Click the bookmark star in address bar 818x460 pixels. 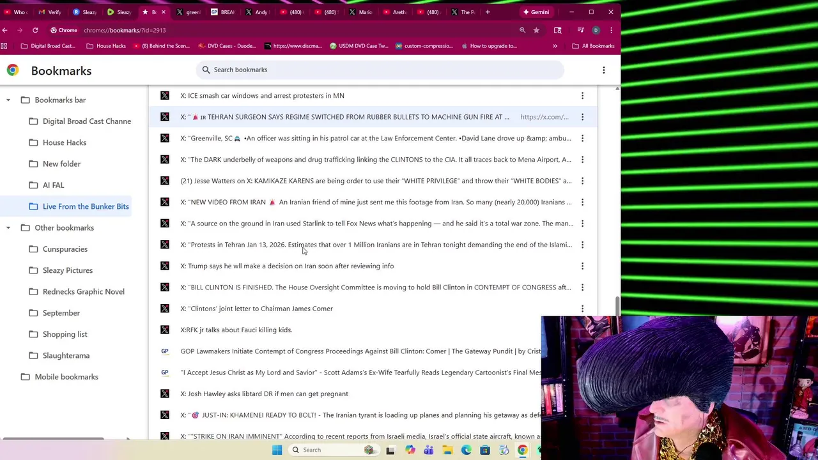pos(536,30)
